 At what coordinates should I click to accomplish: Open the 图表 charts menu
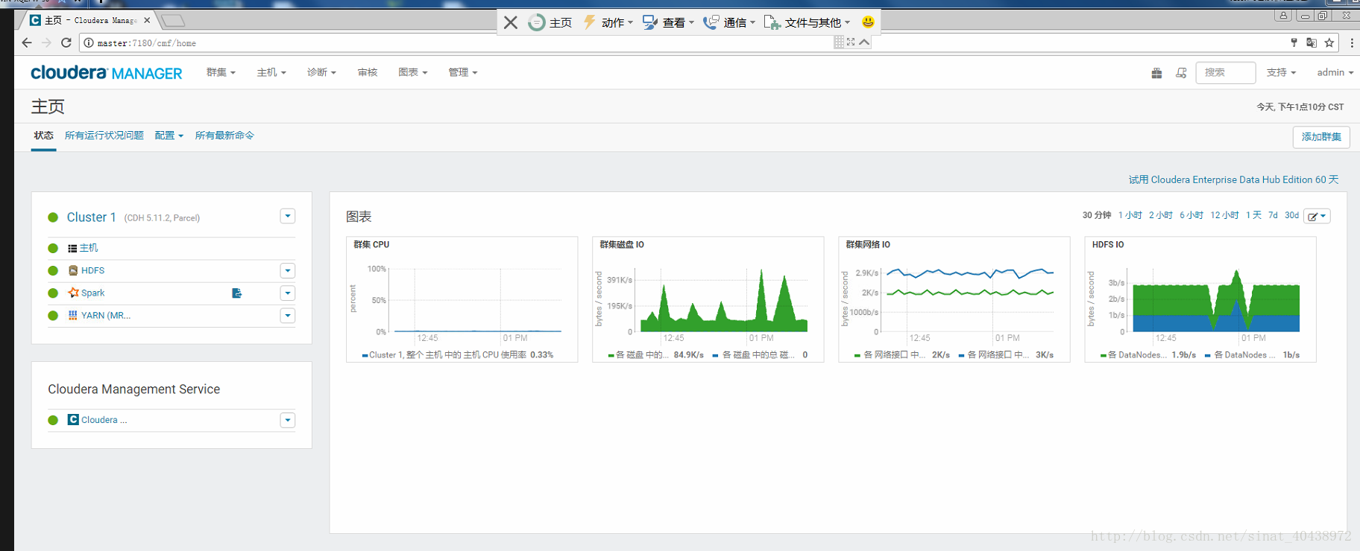click(413, 72)
